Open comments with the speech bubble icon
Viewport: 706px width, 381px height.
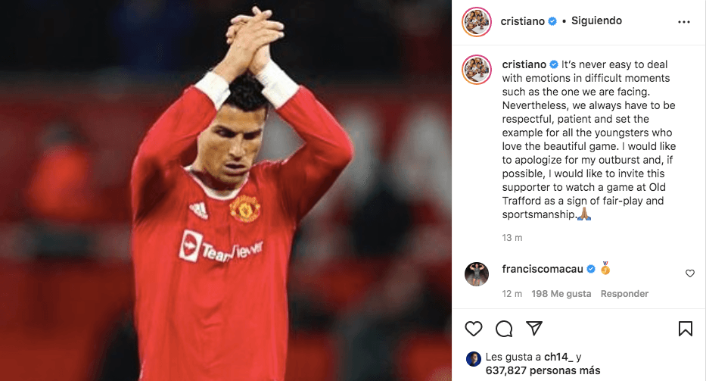[504, 329]
